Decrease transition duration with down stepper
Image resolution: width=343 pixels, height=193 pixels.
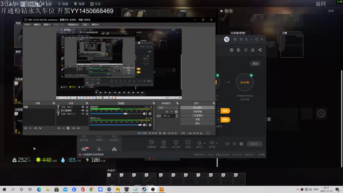pyautogui.click(x=177, y=117)
